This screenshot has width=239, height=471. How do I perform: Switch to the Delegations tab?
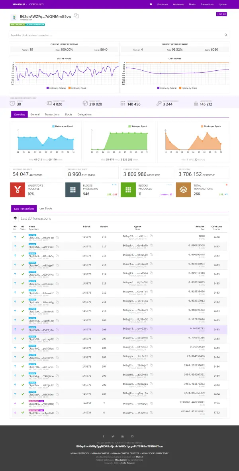[x=84, y=114]
